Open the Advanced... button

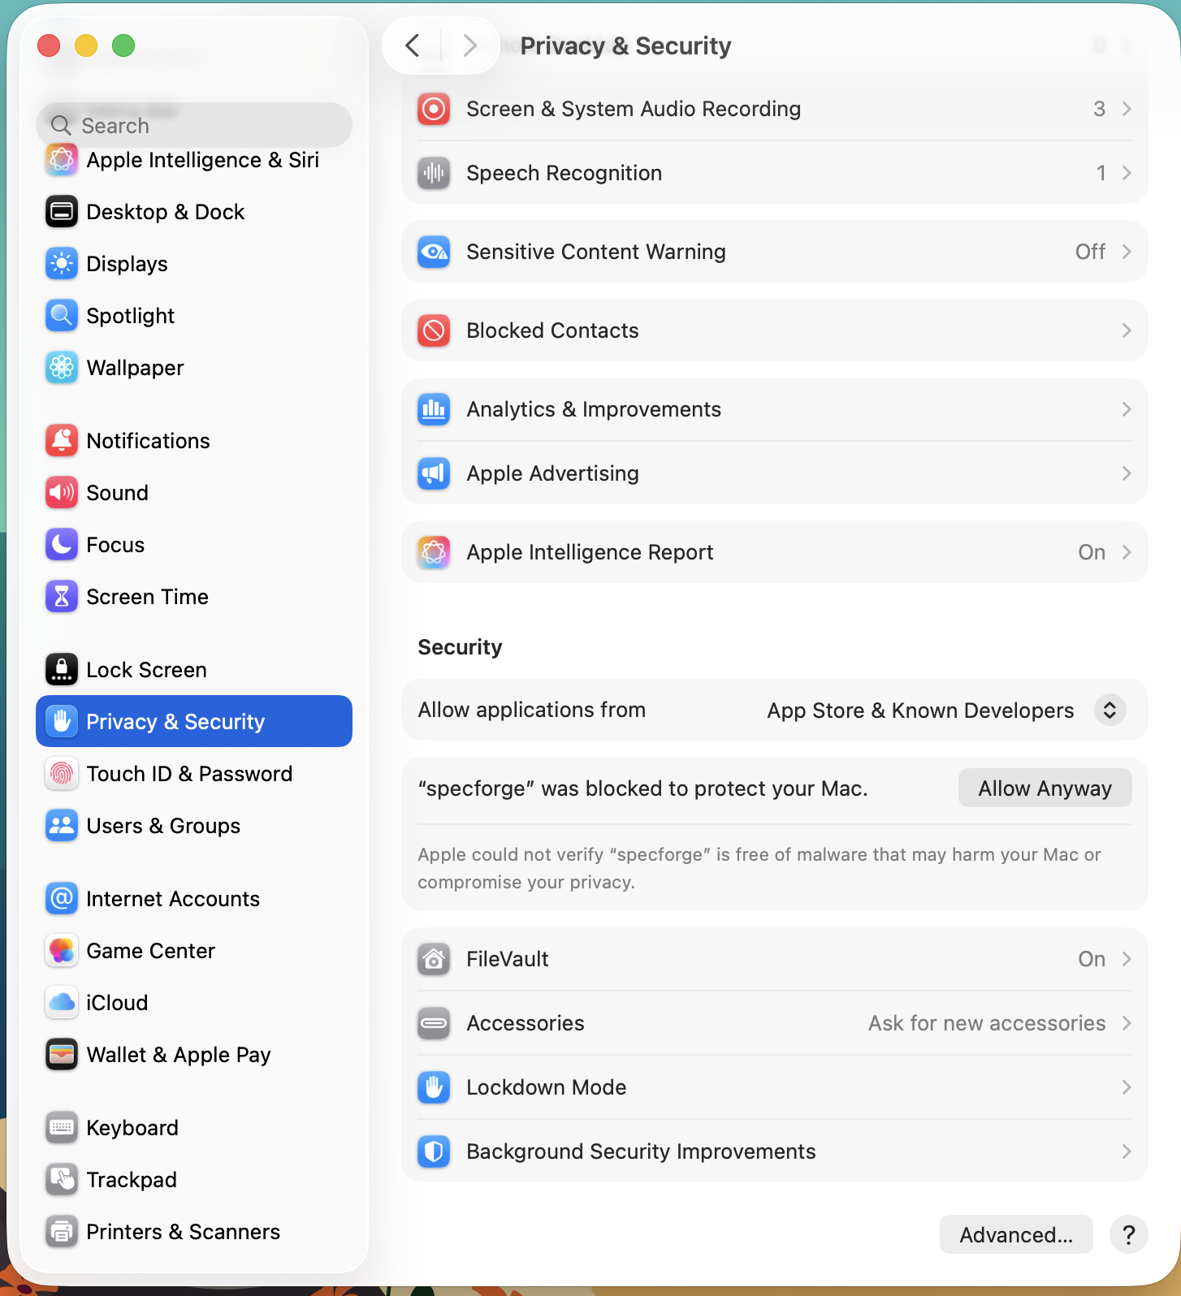tap(1016, 1234)
